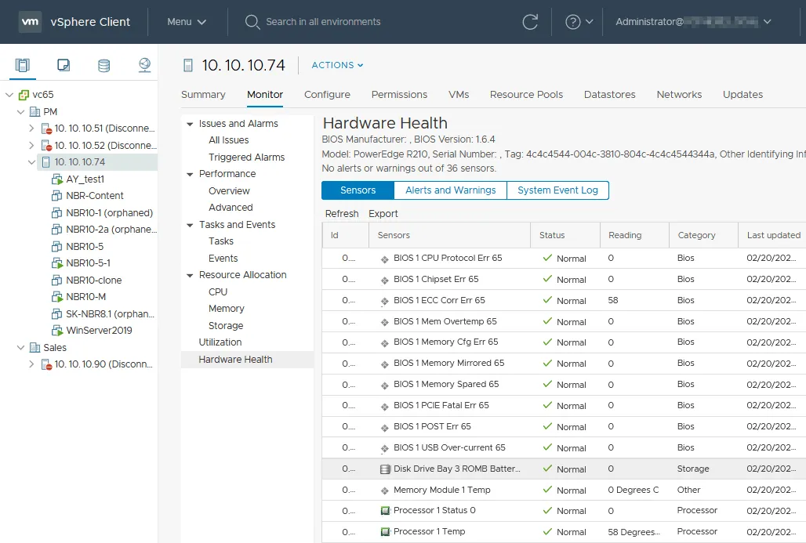Click the Export link

tap(383, 214)
